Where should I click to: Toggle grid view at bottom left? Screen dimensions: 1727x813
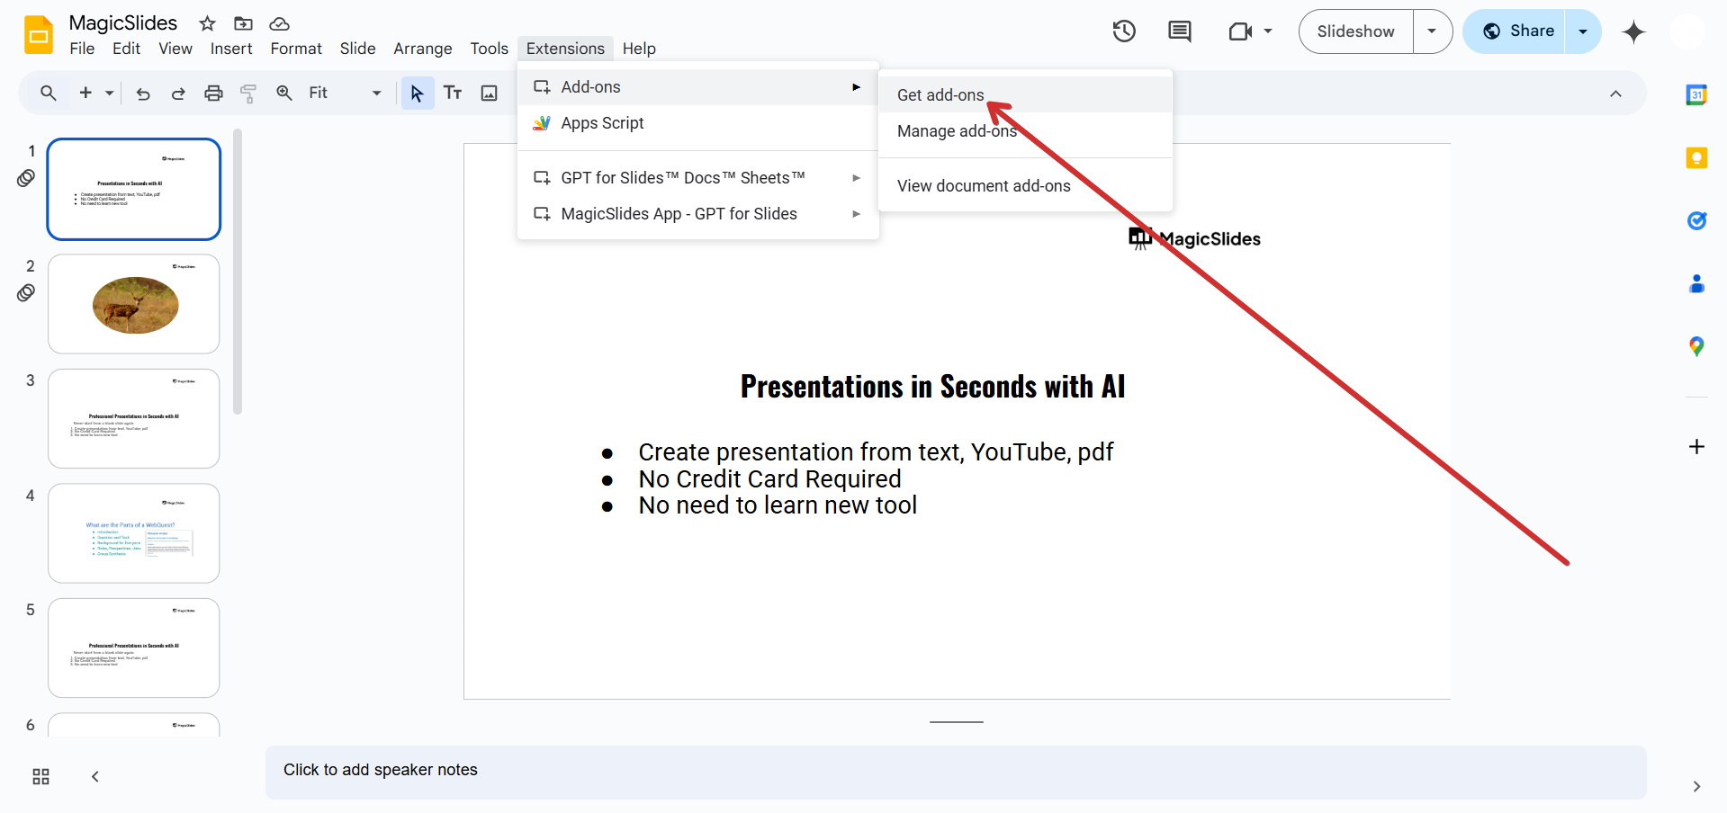[40, 776]
